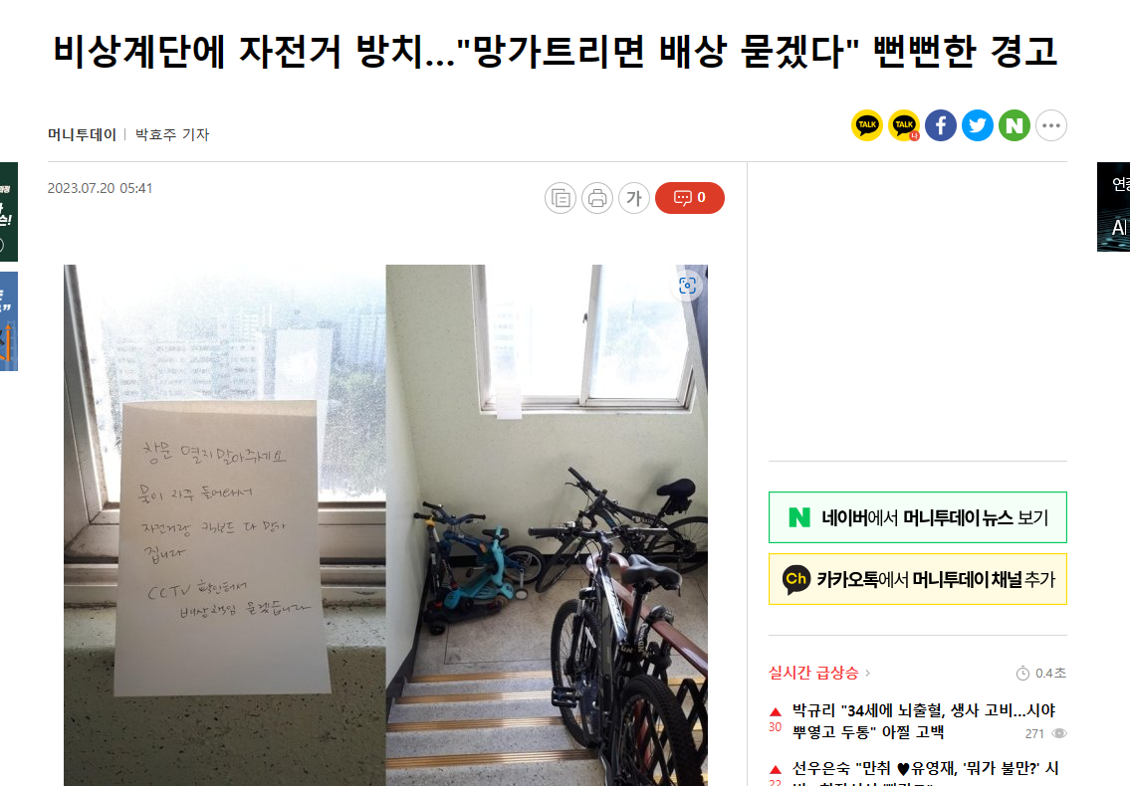Screen dimensions: 1130x786
Task: Open 박규리 뇌출혈 trending article
Action: coord(924,721)
